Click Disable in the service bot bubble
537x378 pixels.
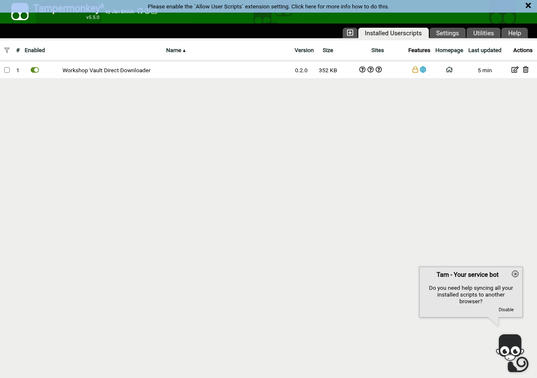click(x=506, y=310)
